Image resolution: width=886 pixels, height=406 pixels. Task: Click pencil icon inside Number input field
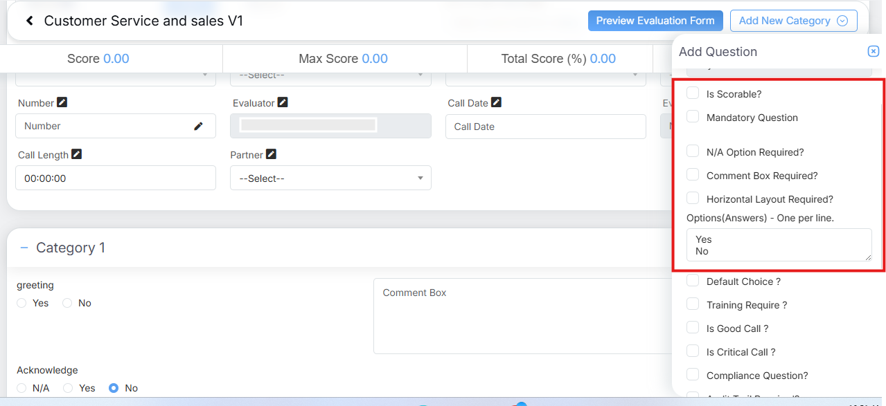199,126
